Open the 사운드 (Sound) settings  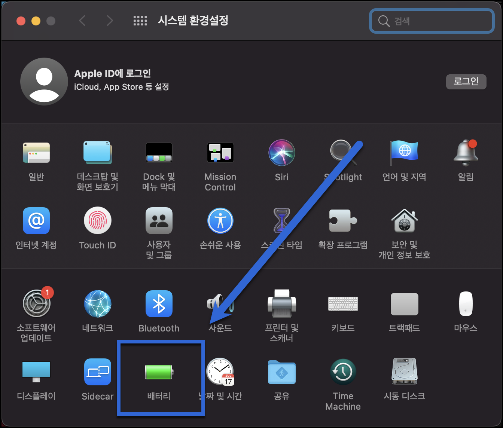pyautogui.click(x=220, y=304)
